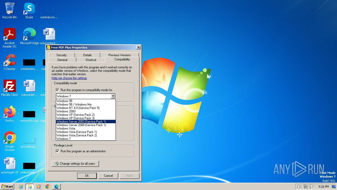Viewport: 337px width, 190px height.
Task: Select the actionspet.rtf document icon
Action: click(x=9, y=165)
